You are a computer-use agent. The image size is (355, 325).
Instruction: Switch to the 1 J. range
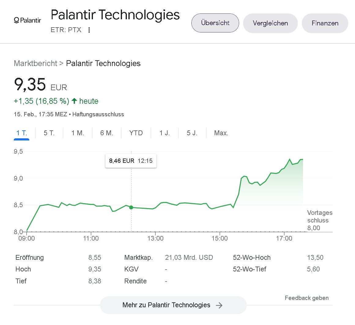click(x=165, y=133)
